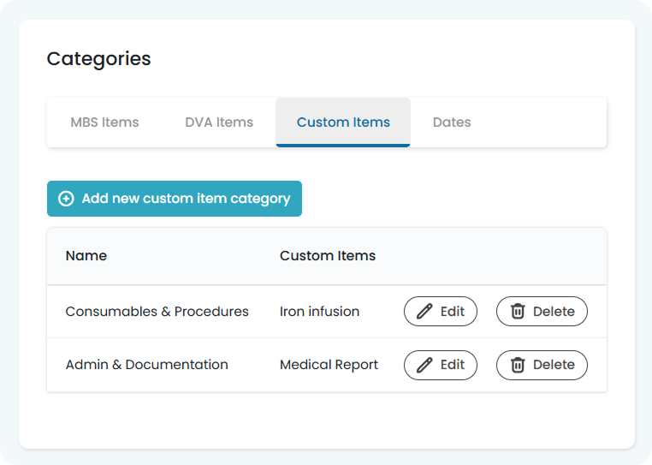Edit the Admin & Documentation category
Screen dimensions: 652x465
tap(441, 365)
